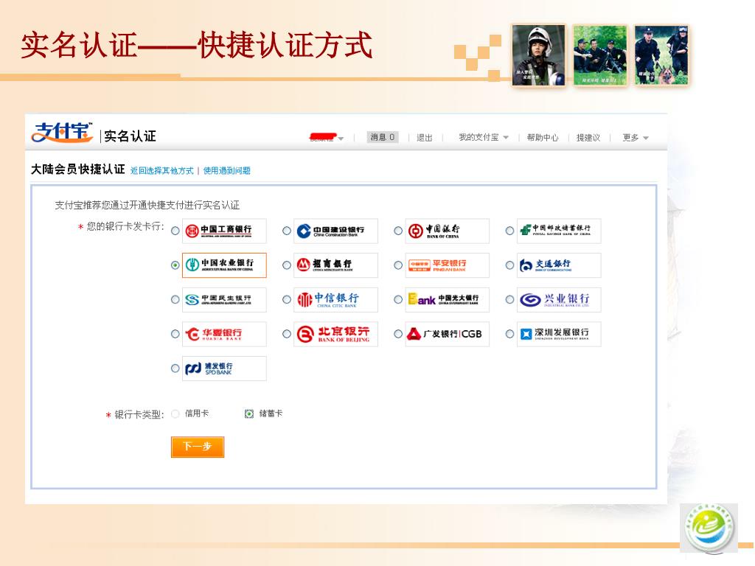Choose the 中国建设银行 logo tile
755x566 pixels.
(x=335, y=231)
